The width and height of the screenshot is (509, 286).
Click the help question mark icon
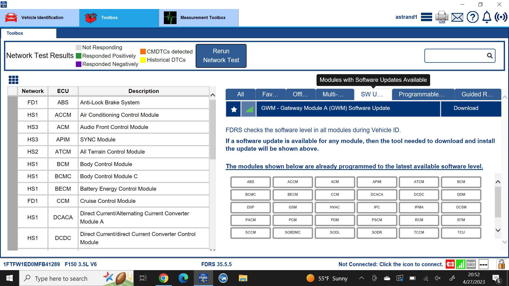(472, 17)
